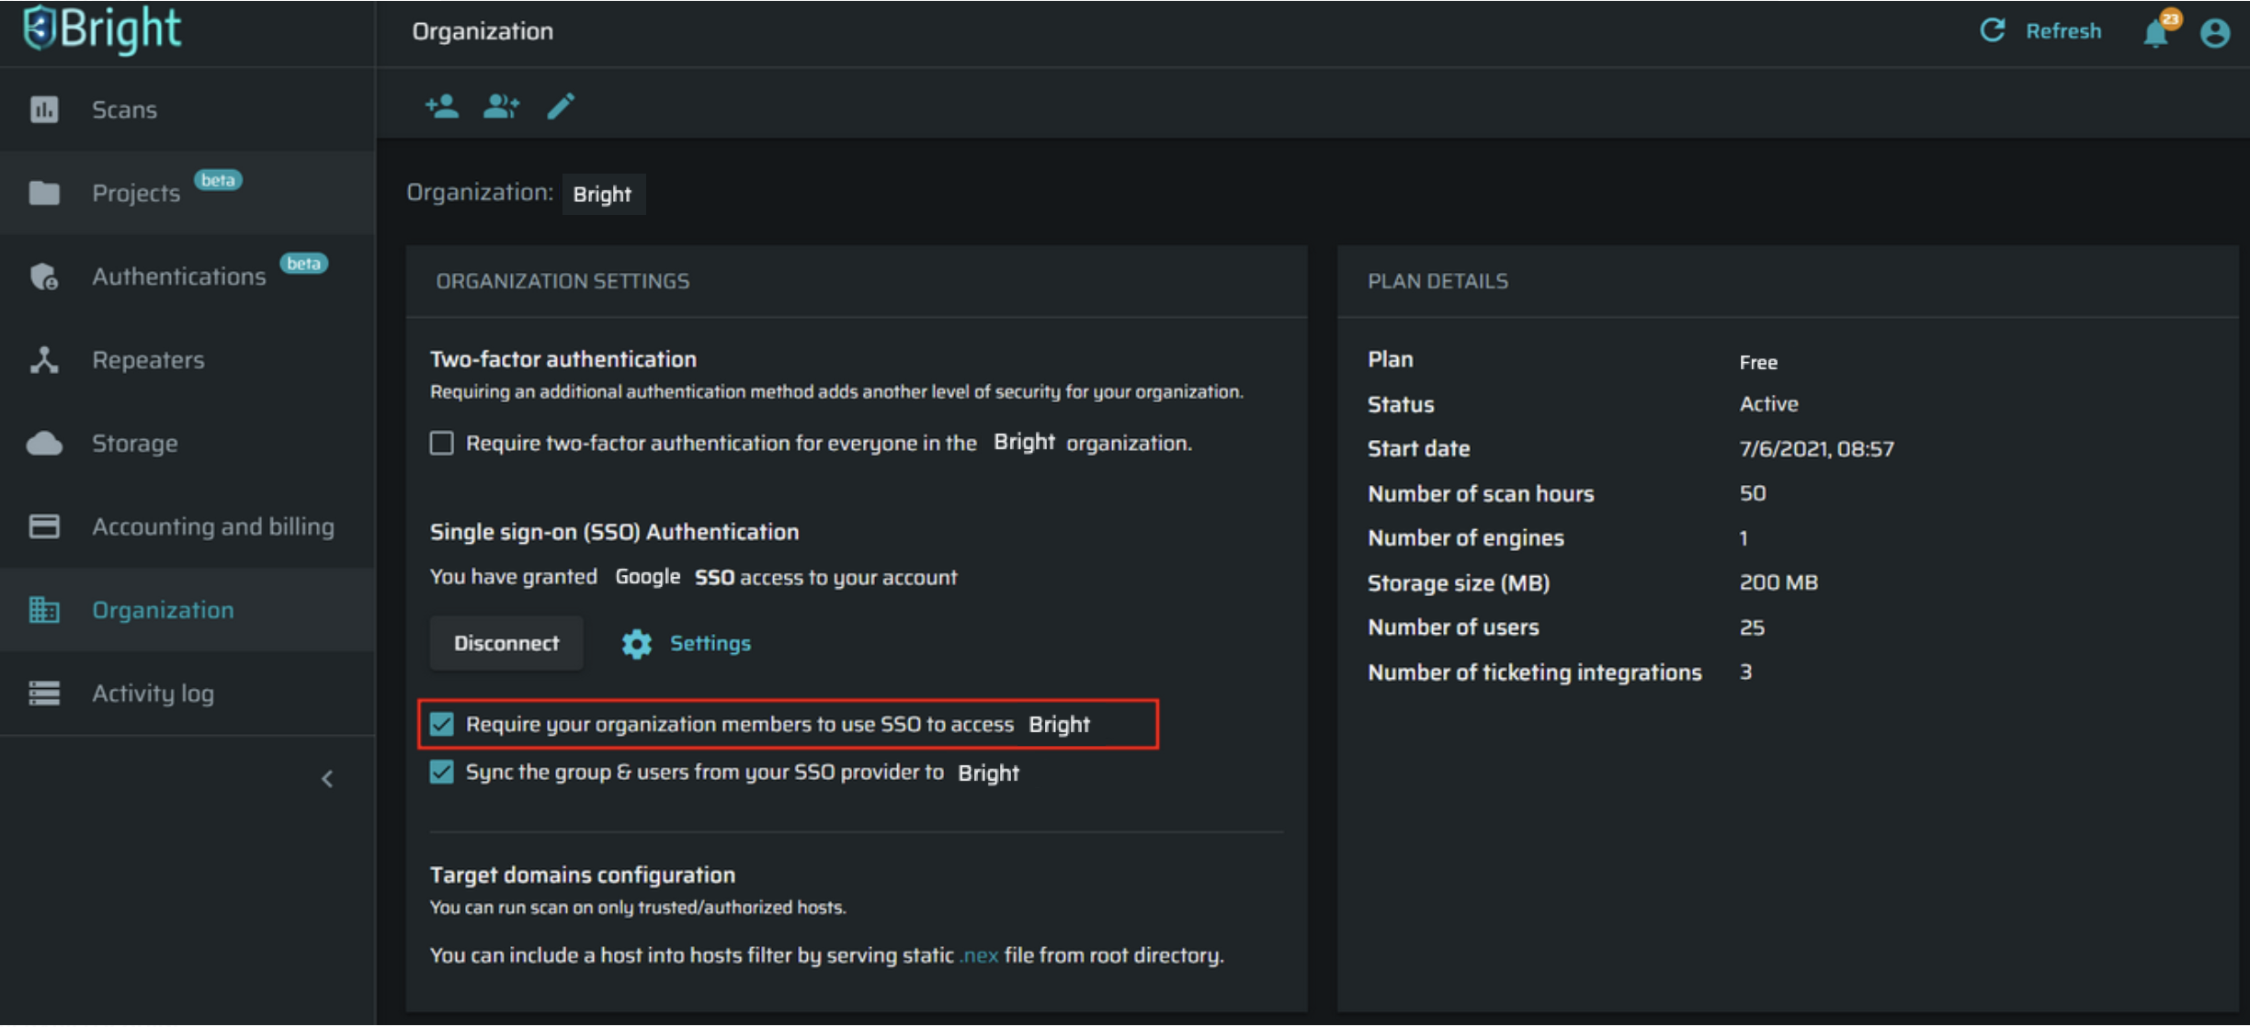
Task: Go to Repeaters in the sidebar
Action: point(147,360)
